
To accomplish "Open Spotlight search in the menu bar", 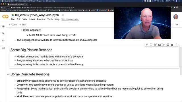I will click(x=173, y=1).
